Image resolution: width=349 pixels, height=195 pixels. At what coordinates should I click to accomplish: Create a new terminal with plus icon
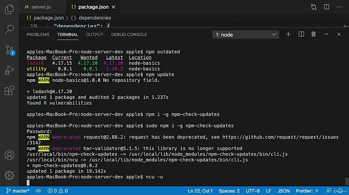click(x=288, y=34)
